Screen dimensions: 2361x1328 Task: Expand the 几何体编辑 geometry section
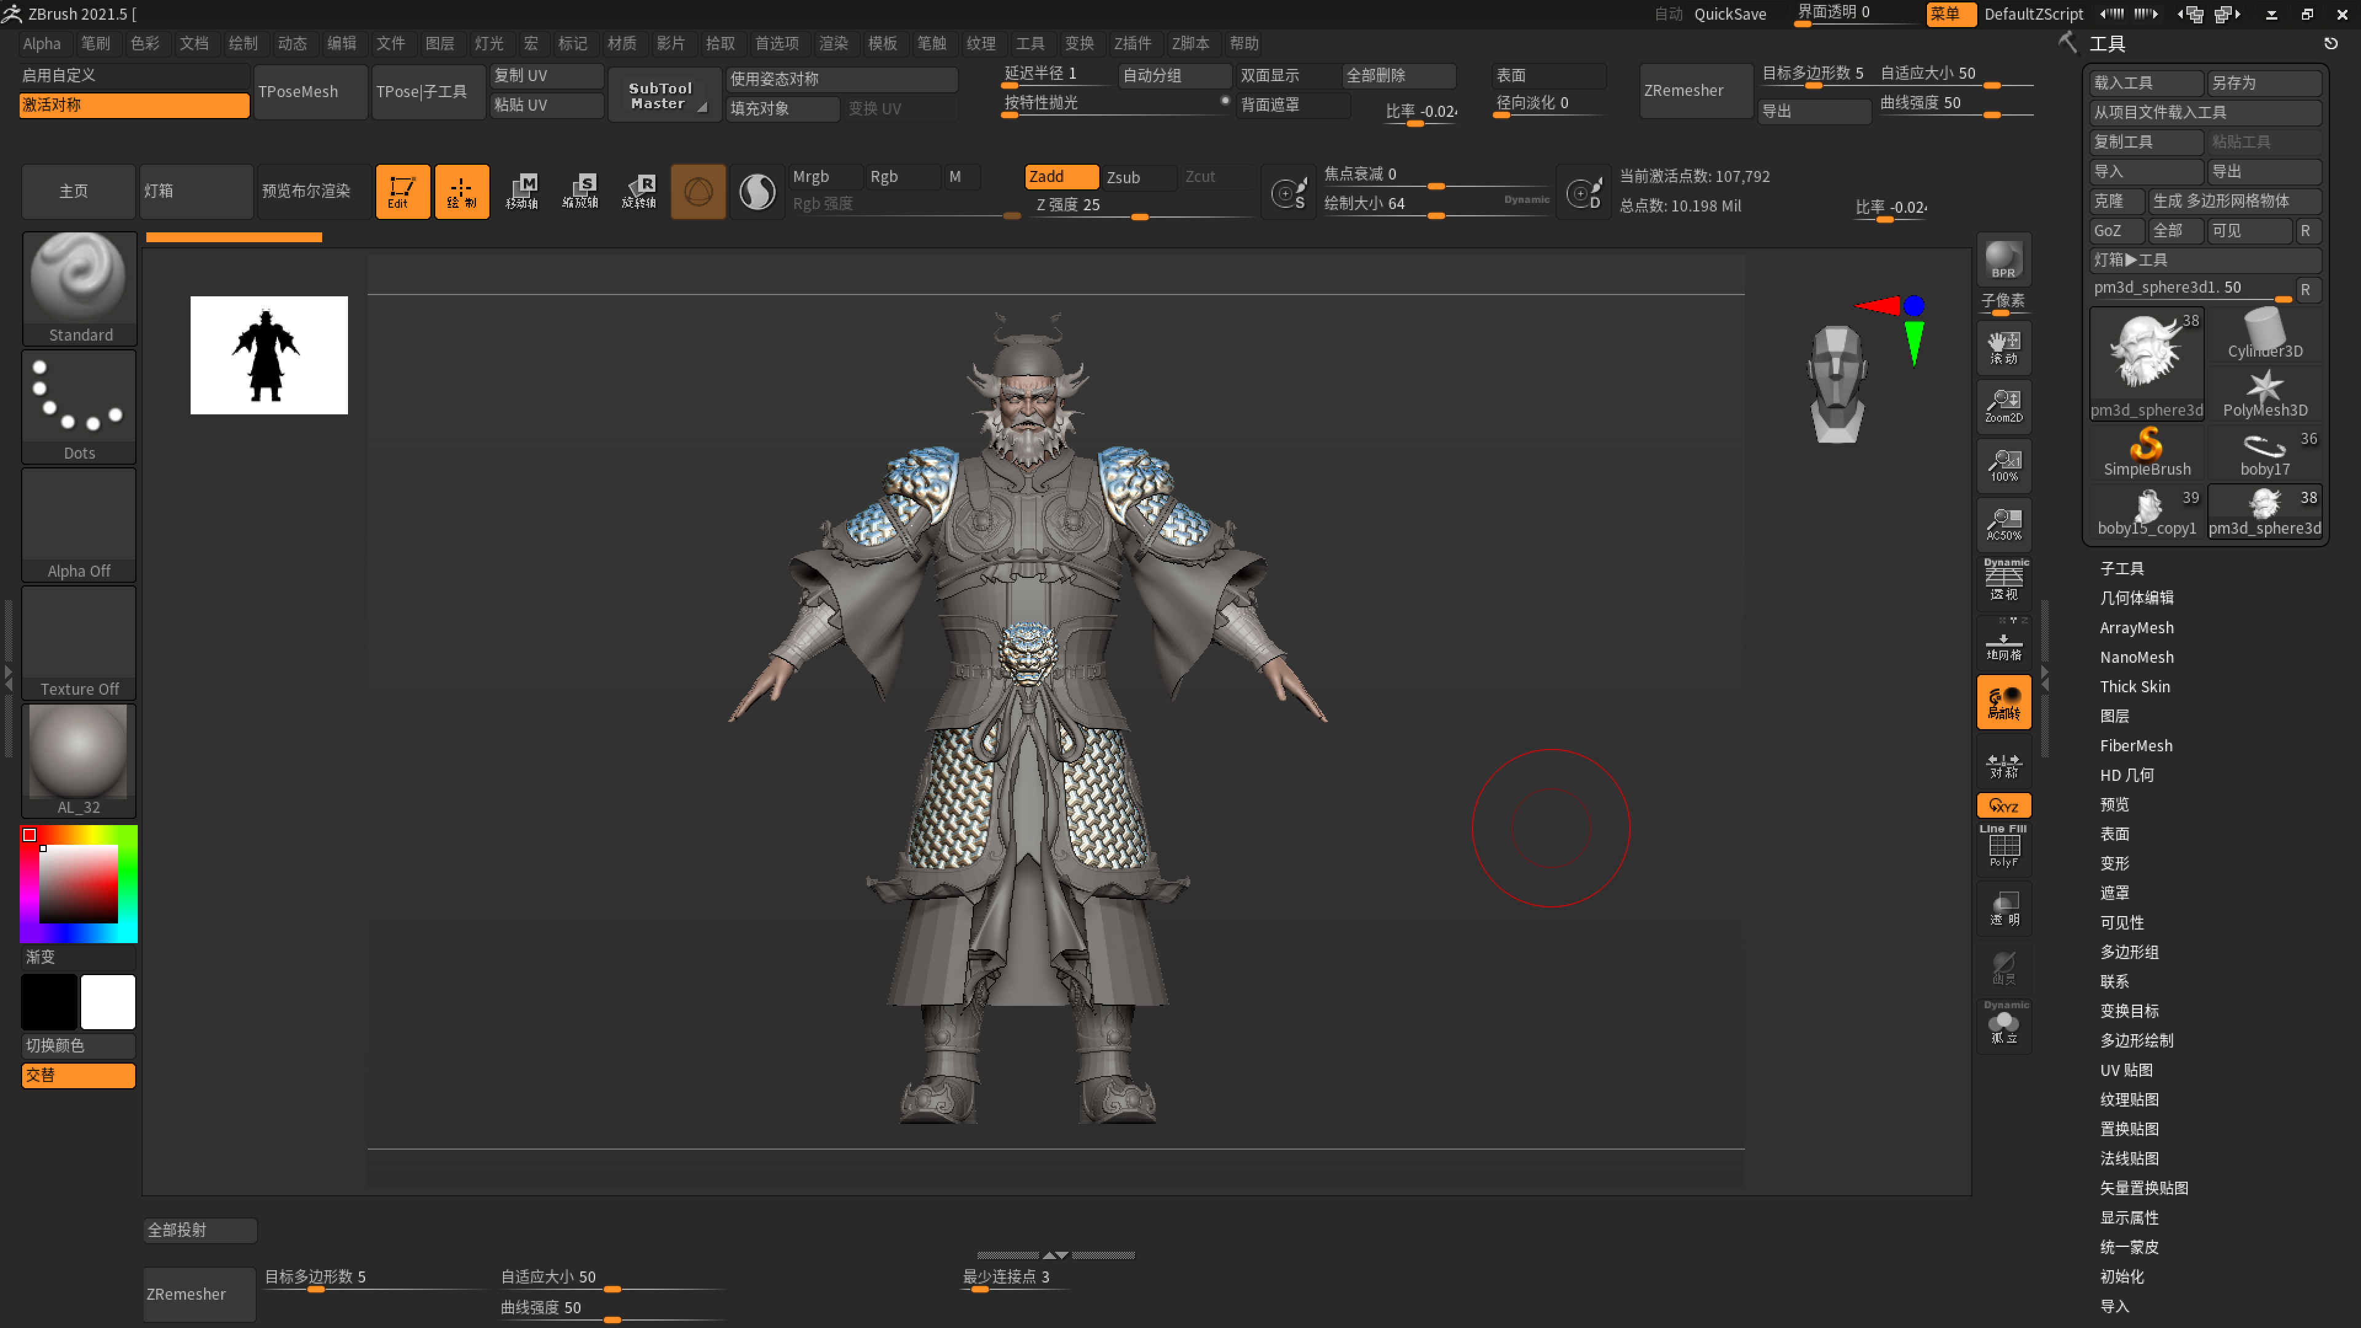(x=2137, y=598)
